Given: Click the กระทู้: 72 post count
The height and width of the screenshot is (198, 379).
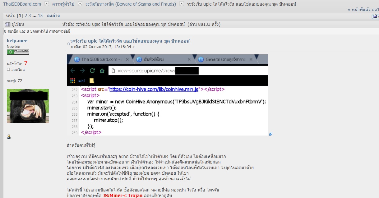Looking at the screenshot, I should [x=15, y=81].
